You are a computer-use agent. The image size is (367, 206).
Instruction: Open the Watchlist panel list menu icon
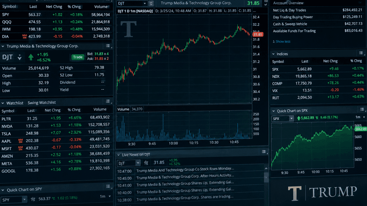pos(108,101)
